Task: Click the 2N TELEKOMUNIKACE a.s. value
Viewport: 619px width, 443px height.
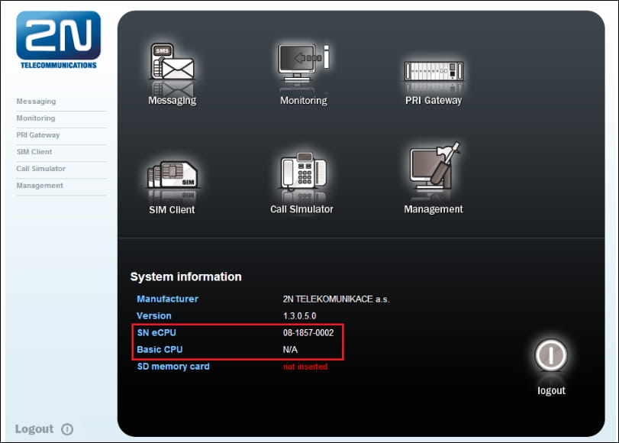Action: 336,299
